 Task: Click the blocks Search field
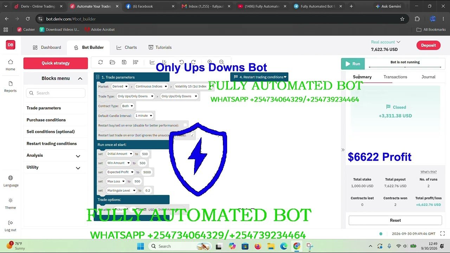(56, 93)
